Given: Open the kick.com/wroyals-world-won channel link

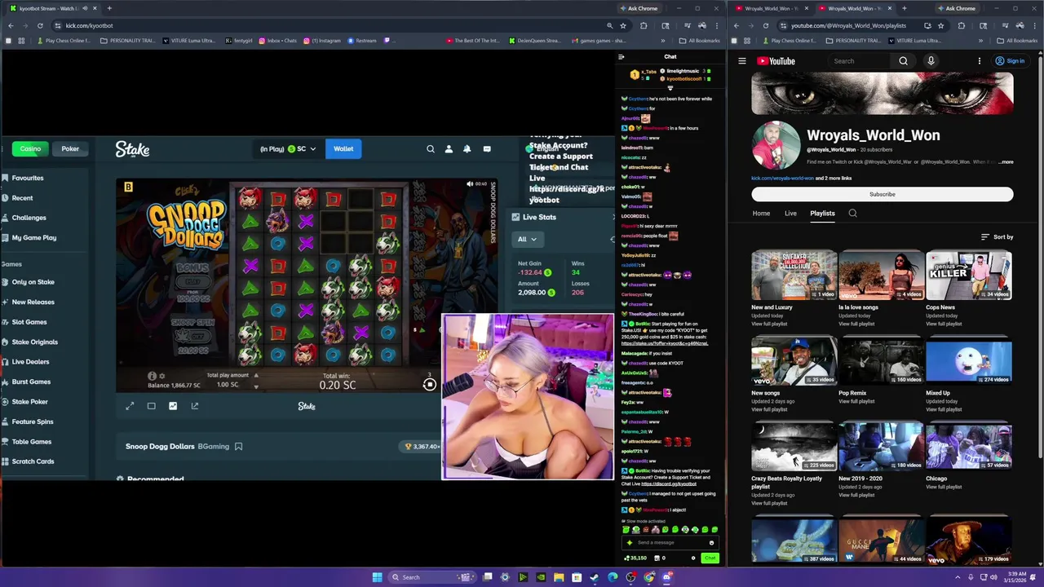Looking at the screenshot, I should tap(781, 178).
